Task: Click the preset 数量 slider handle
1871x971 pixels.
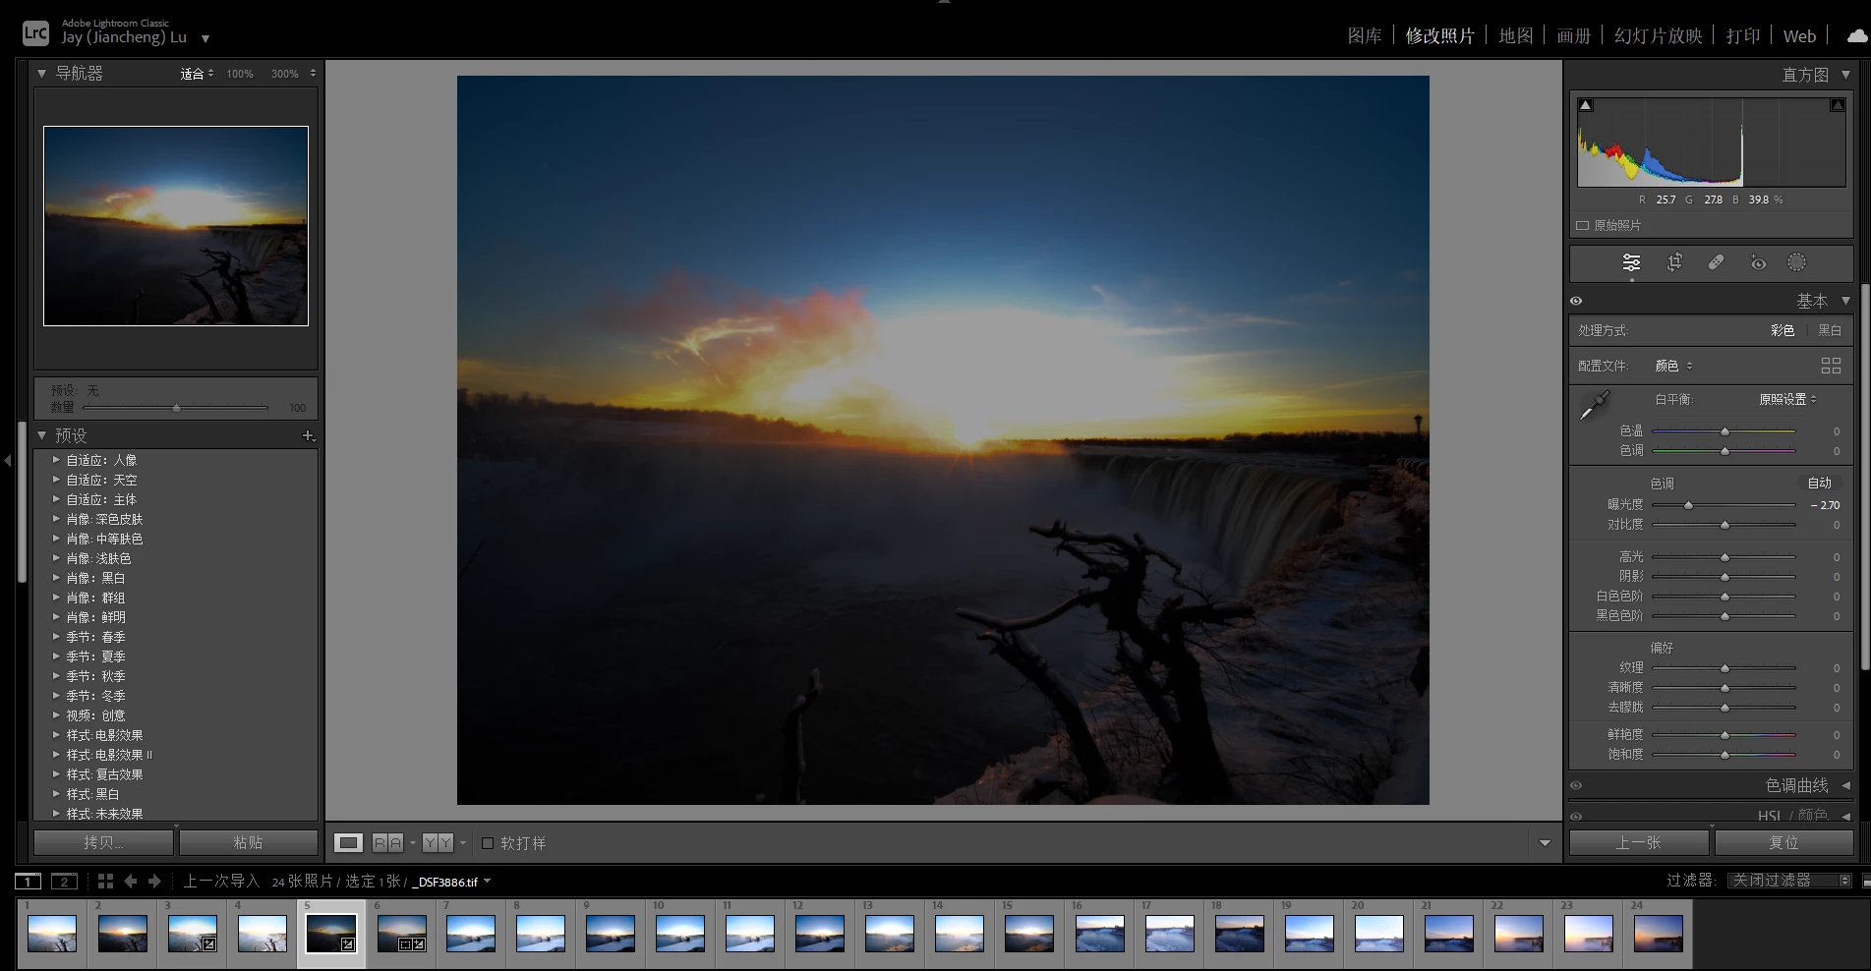Action: pos(176,407)
